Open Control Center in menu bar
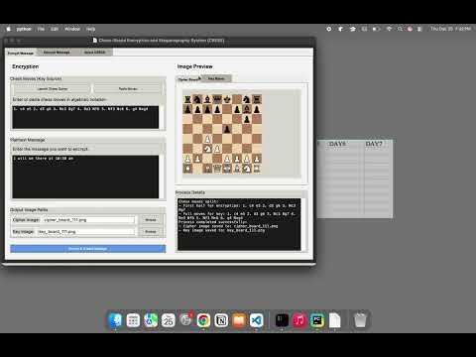Viewport: 476px width, 357px height. click(419, 29)
